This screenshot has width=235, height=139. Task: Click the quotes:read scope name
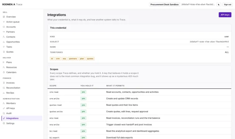click(55, 105)
